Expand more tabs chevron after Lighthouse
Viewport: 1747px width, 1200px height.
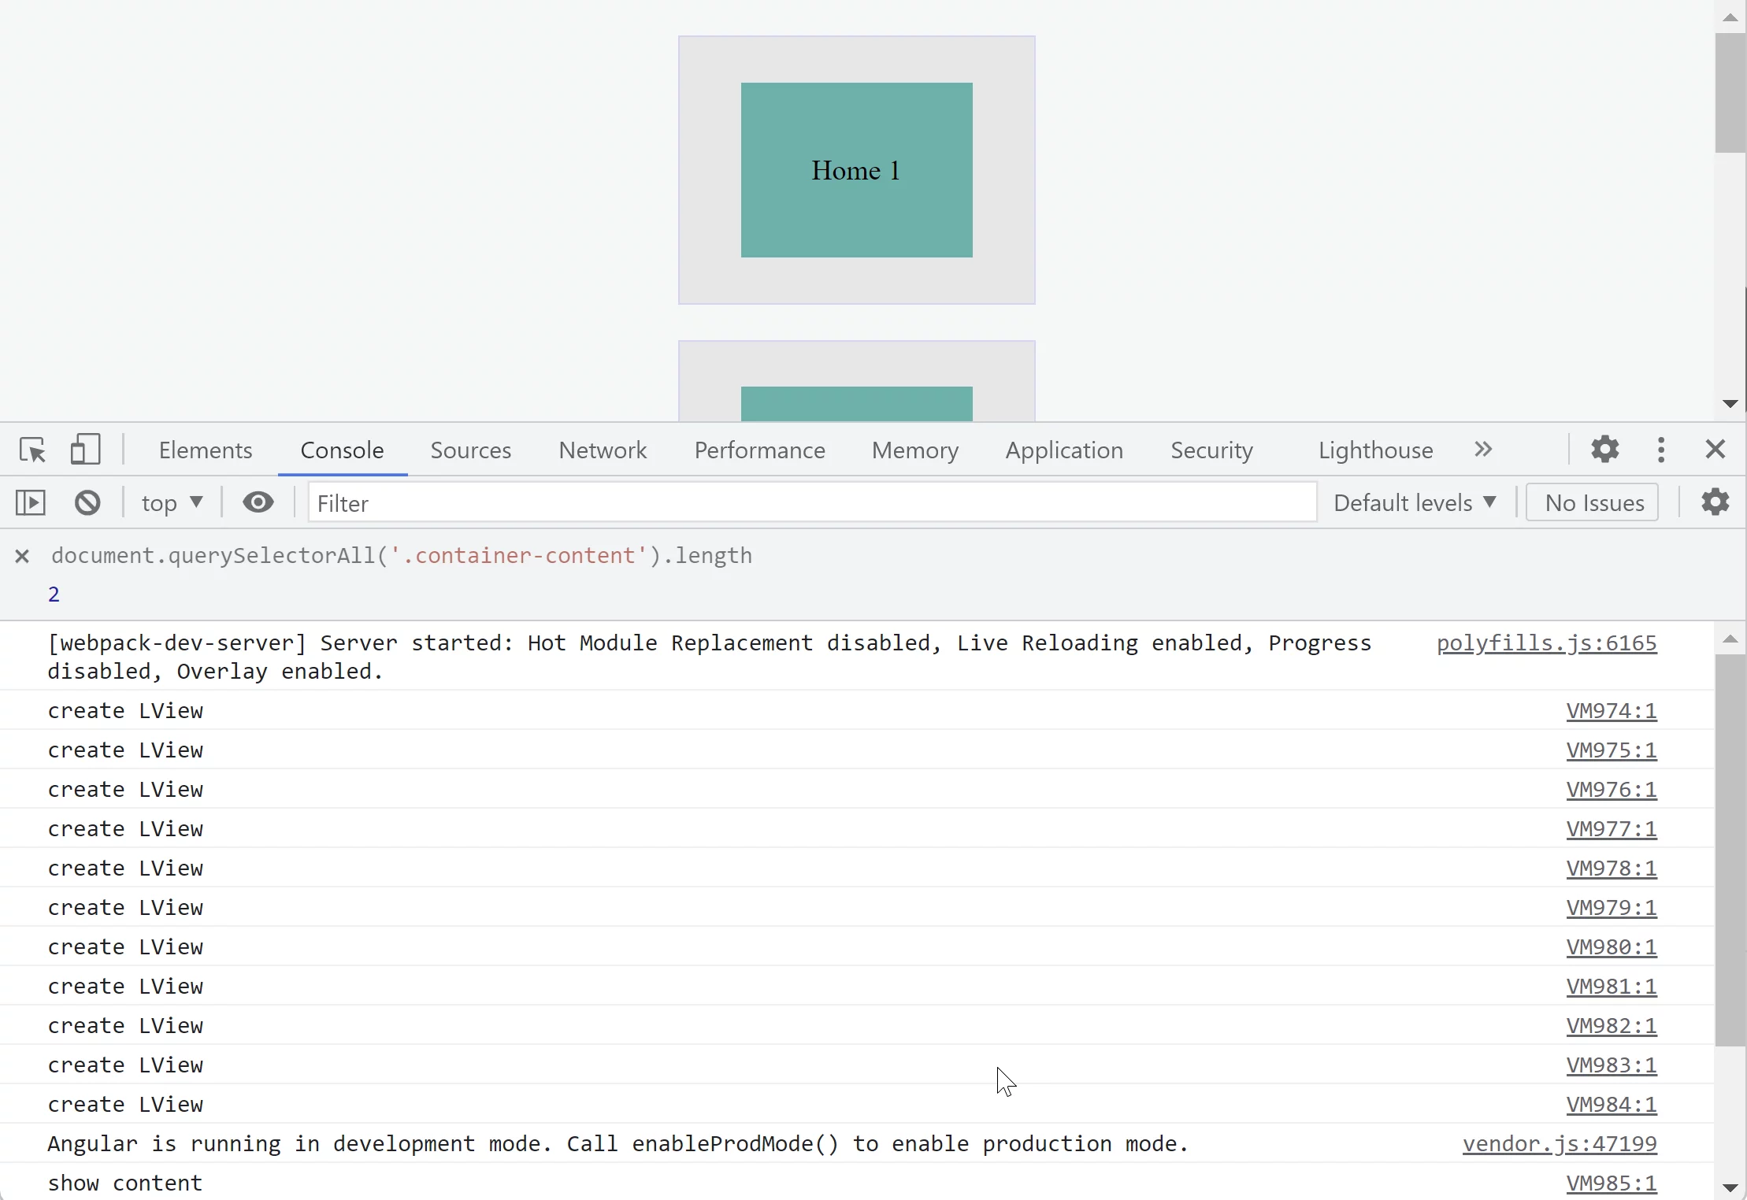click(x=1483, y=450)
